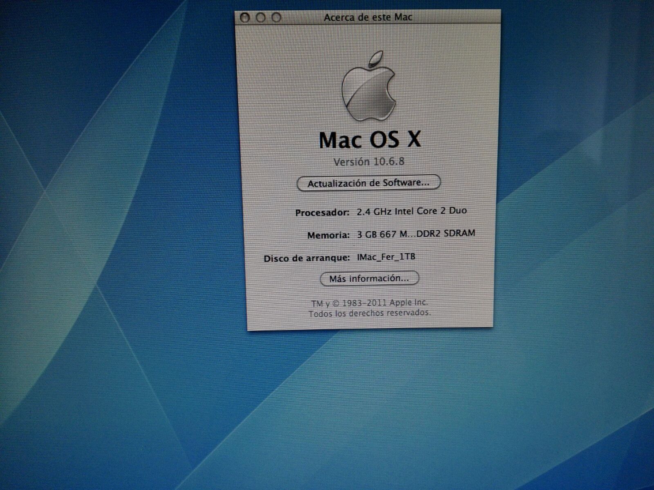Click the Apple logo image
654x490 pixels.
click(x=369, y=86)
